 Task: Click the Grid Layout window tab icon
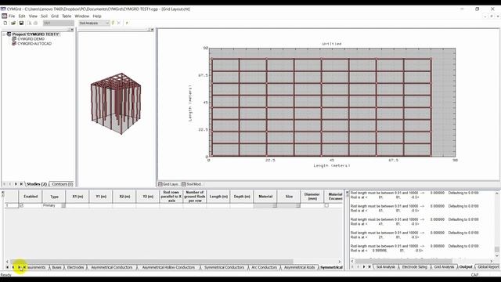click(160, 184)
